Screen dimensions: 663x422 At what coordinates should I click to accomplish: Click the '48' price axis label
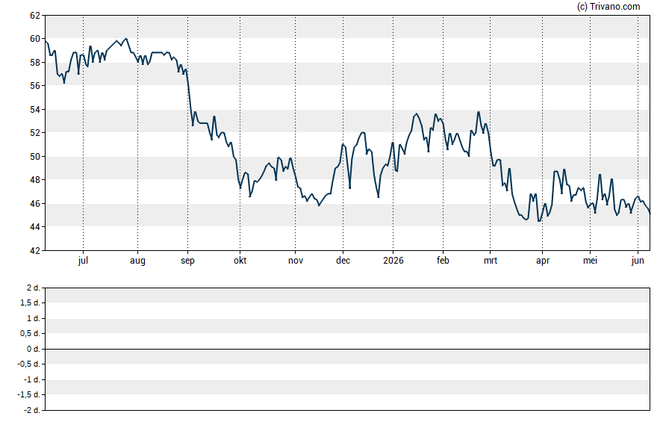[35, 180]
